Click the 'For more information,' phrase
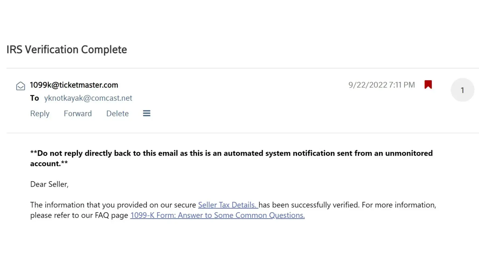This screenshot has height=269, width=479. click(x=399, y=205)
